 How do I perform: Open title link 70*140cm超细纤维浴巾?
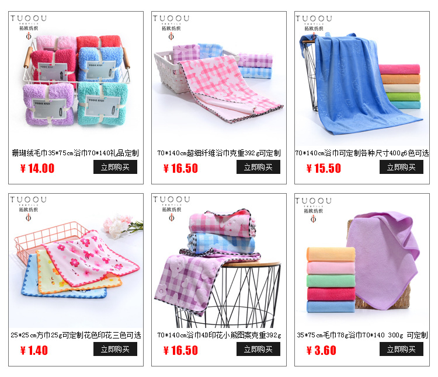pos(219,153)
